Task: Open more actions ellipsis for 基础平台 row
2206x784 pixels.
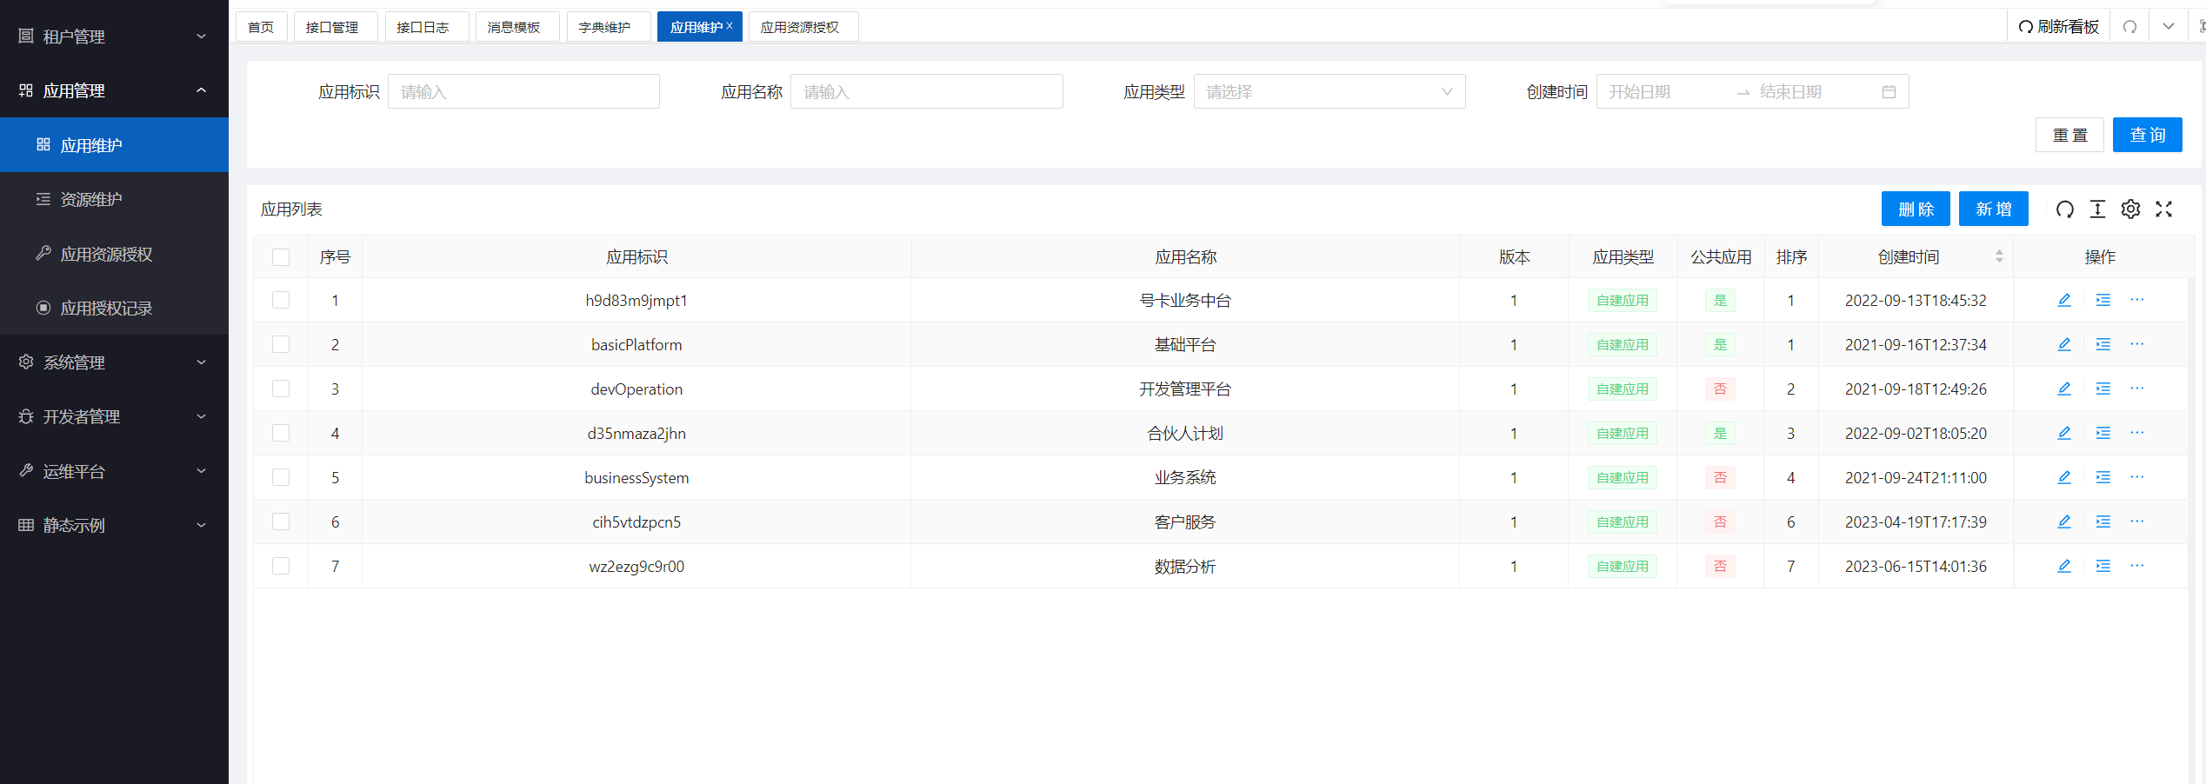Action: pos(2137,344)
